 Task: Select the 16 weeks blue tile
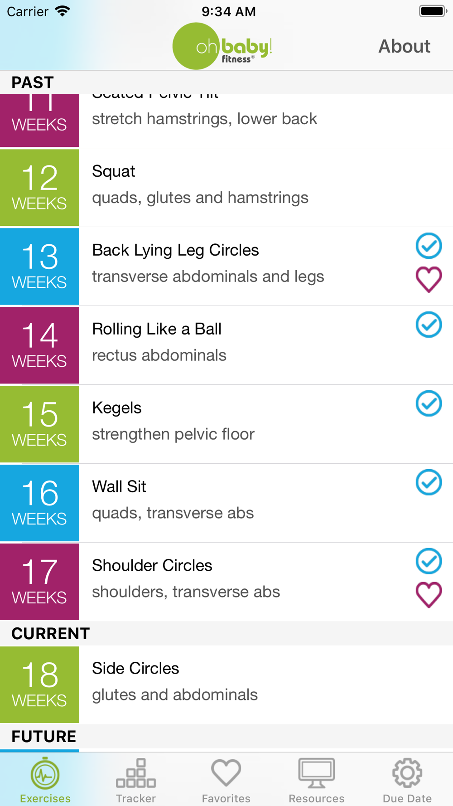pyautogui.click(x=39, y=503)
